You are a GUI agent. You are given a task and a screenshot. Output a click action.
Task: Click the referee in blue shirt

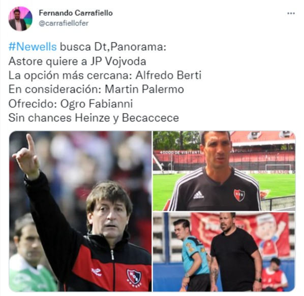click(191, 255)
